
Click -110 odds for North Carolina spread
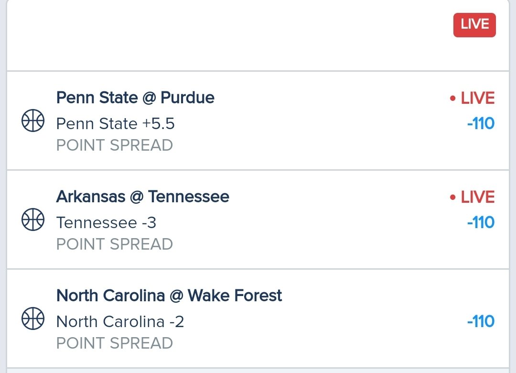tap(481, 321)
